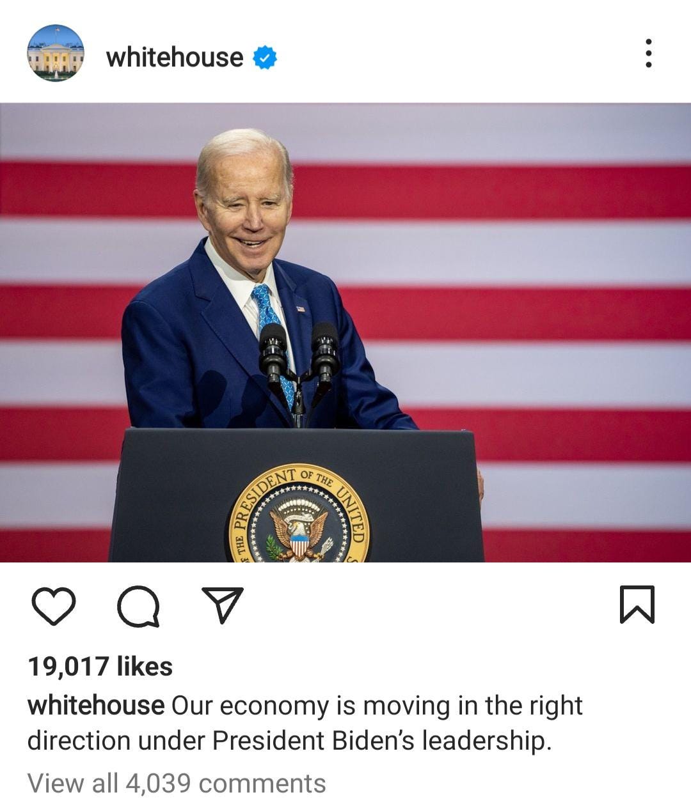This screenshot has width=691, height=806.
Task: Like the post with the heart icon
Action: click(x=54, y=605)
